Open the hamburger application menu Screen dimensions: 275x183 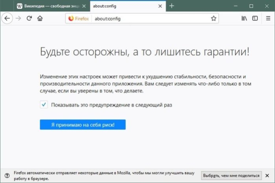268,18
